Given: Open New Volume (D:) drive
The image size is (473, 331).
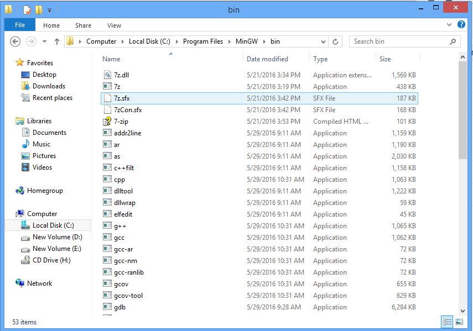Looking at the screenshot, I should (x=58, y=237).
